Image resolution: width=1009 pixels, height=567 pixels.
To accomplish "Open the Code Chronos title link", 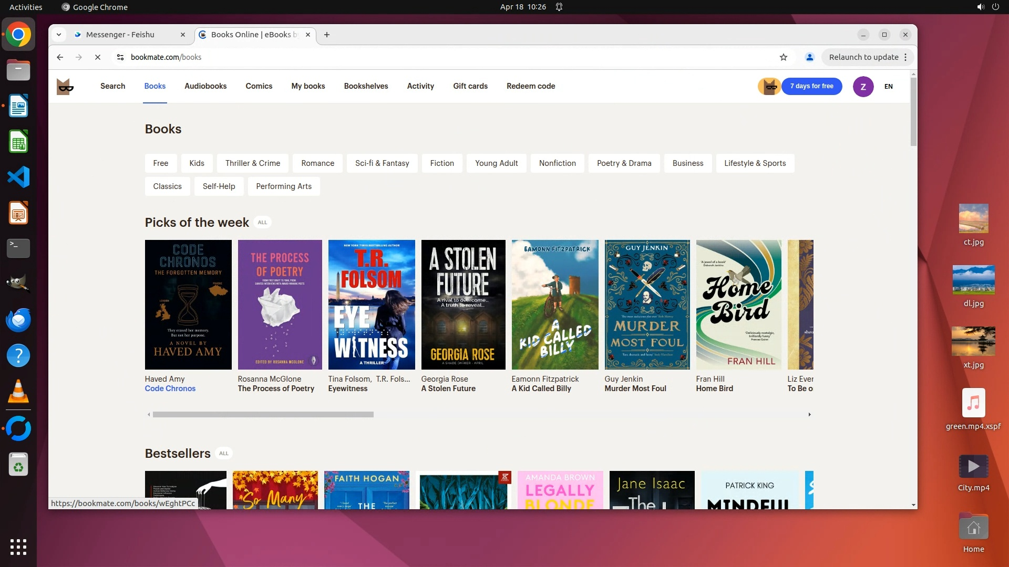I will [170, 388].
